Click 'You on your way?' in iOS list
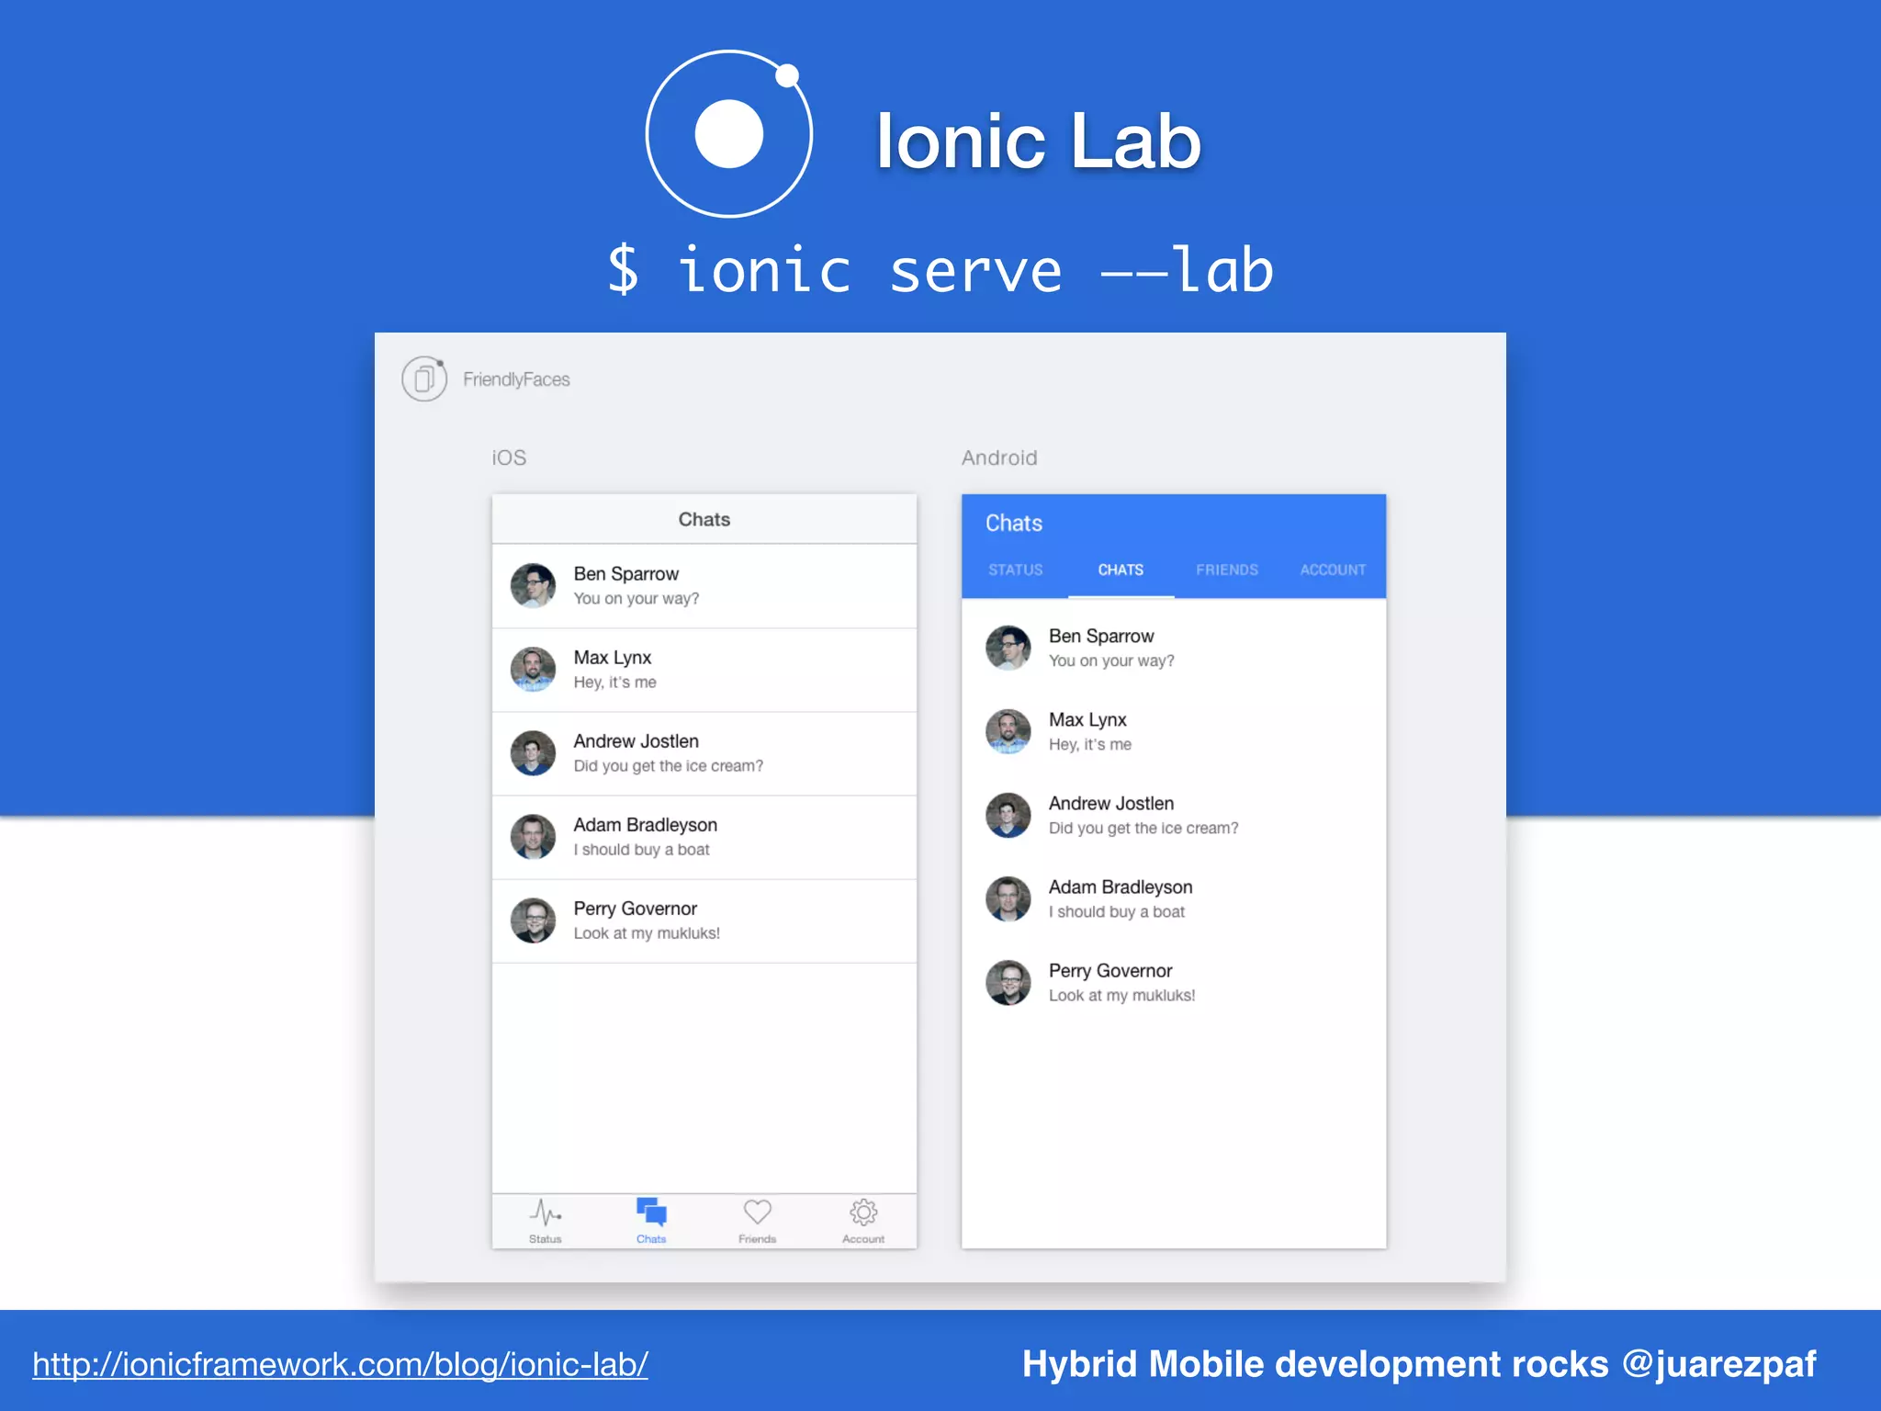This screenshot has height=1411, width=1881. click(636, 599)
